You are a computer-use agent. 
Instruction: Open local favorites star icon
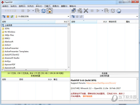click(x=8, y=17)
